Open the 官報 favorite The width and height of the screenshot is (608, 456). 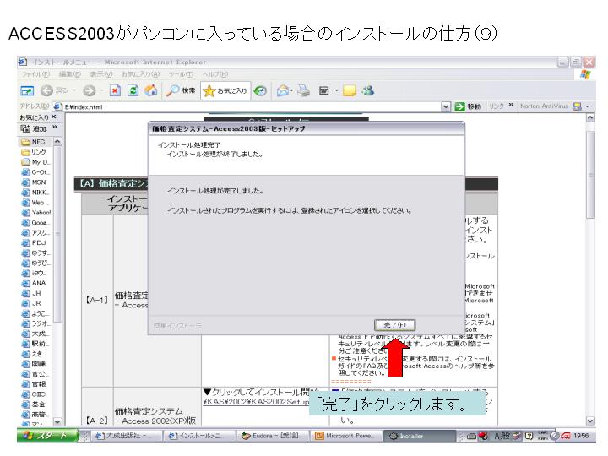click(34, 384)
